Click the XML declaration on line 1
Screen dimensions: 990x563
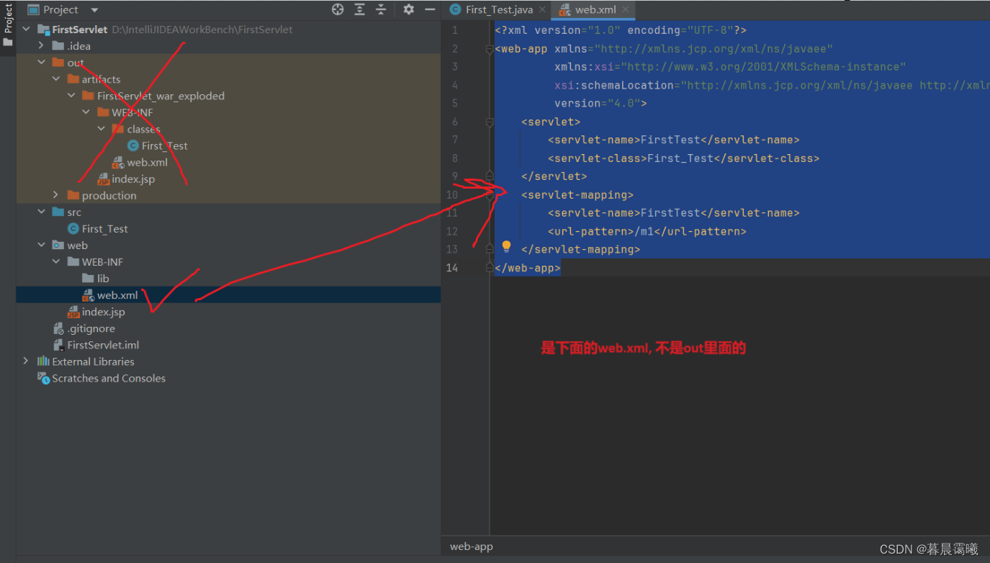[621, 30]
